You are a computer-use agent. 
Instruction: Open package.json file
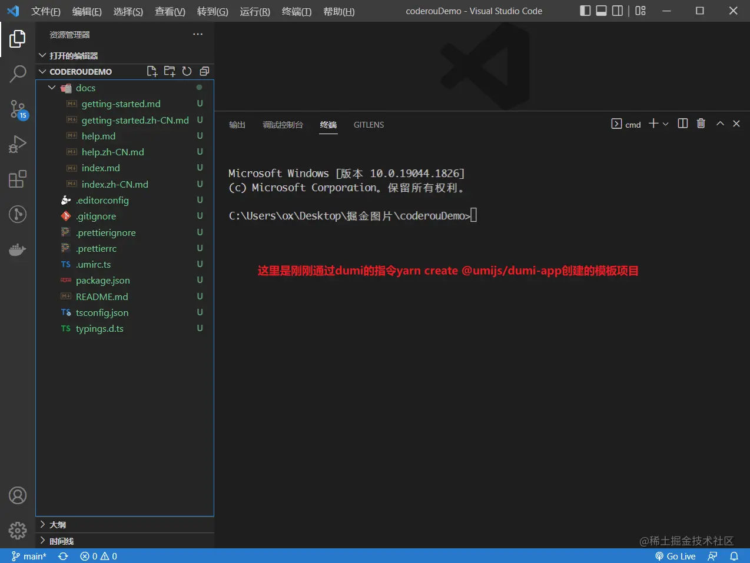coord(125,280)
